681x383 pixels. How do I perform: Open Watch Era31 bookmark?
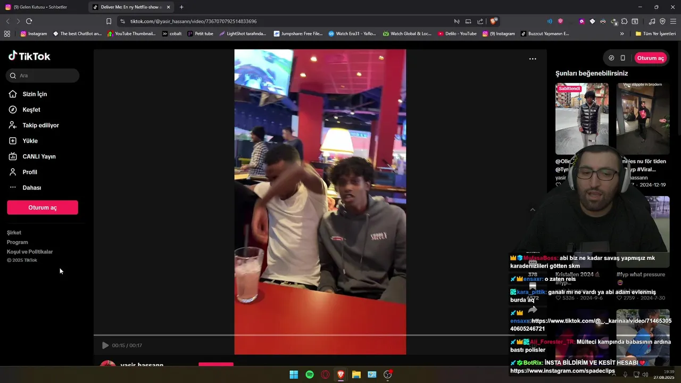point(352,34)
